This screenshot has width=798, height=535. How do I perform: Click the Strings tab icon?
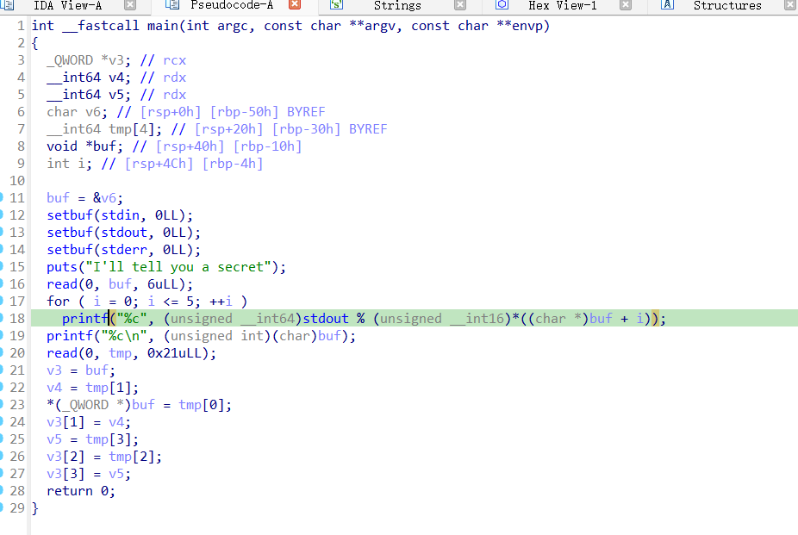336,5
